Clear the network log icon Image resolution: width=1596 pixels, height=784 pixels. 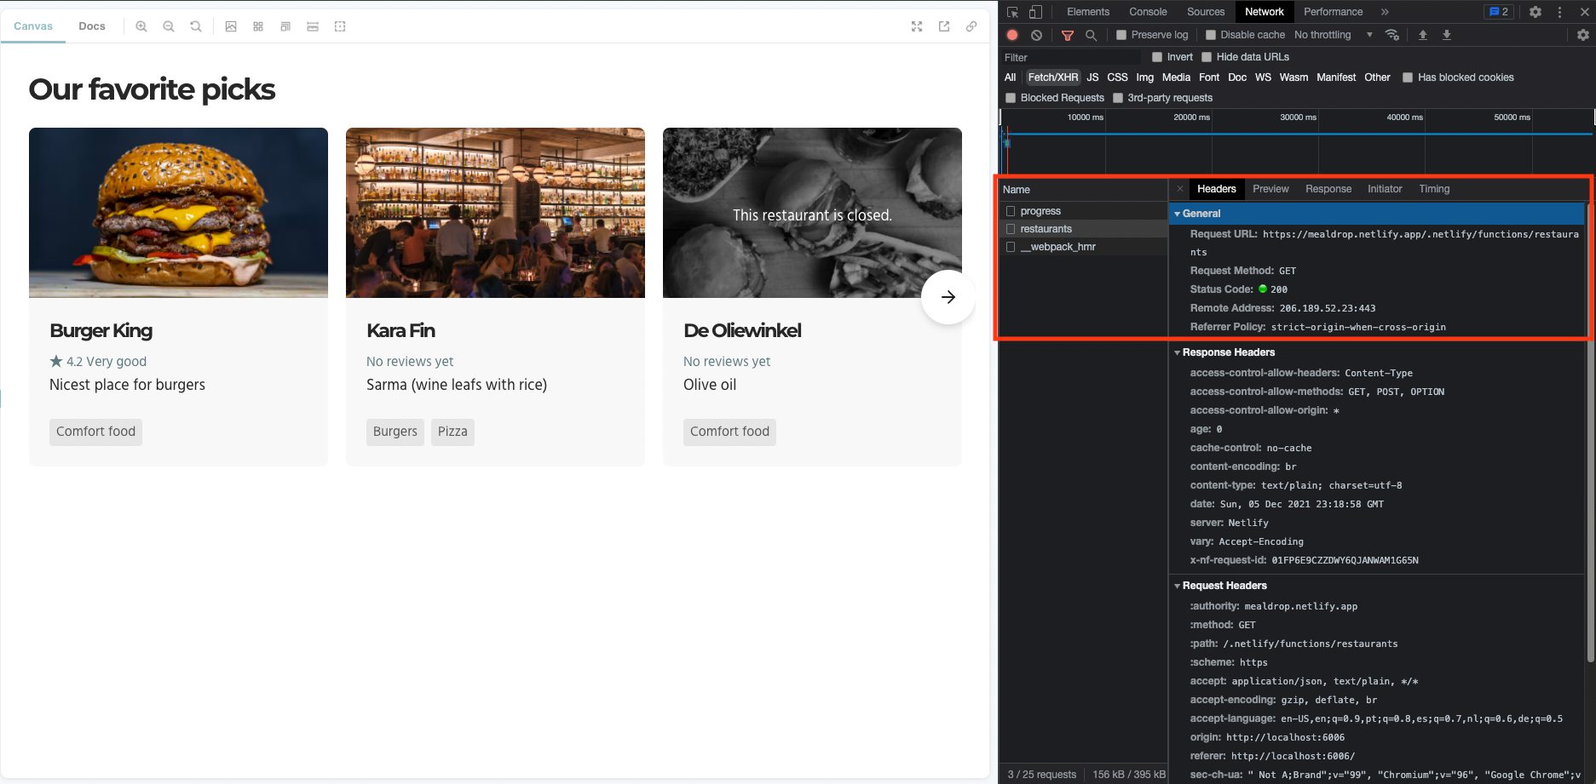pos(1036,35)
